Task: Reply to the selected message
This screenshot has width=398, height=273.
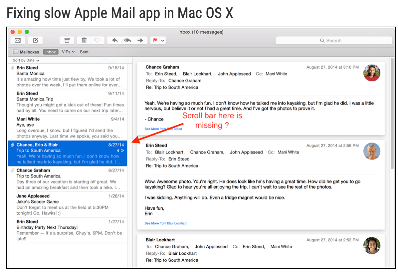Action: tap(114, 40)
